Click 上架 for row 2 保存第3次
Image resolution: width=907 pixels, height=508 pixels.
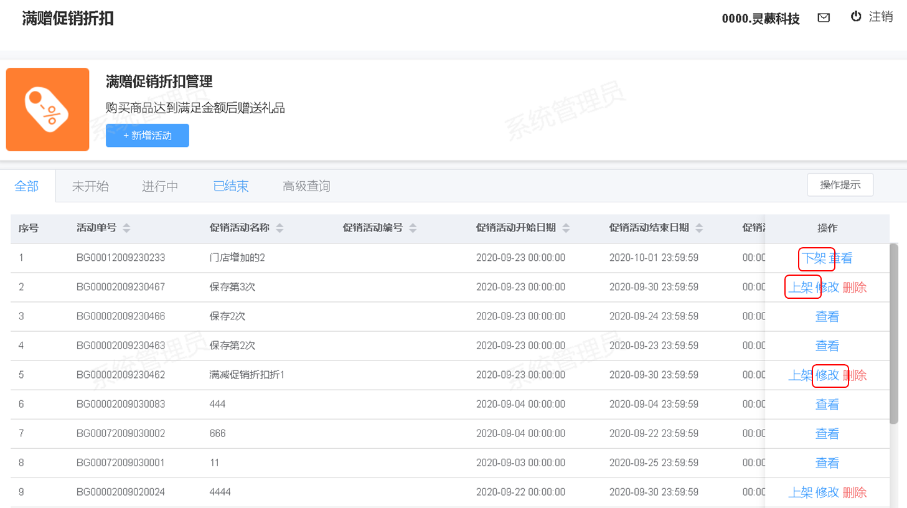[x=801, y=288]
